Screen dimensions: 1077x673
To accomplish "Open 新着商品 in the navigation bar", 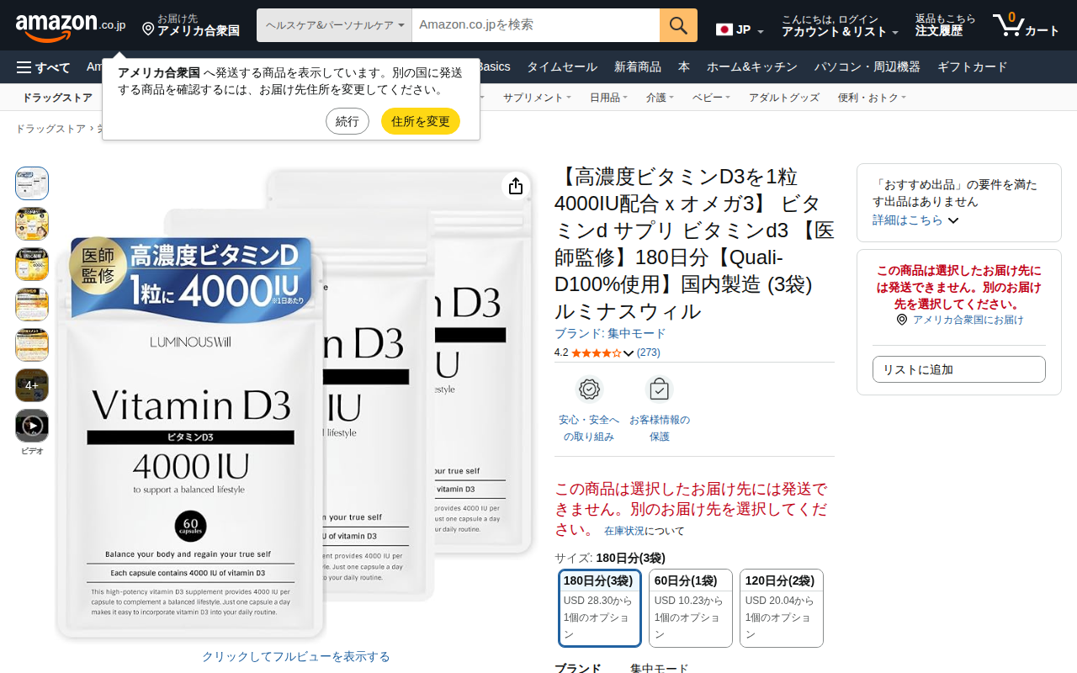I will pyautogui.click(x=638, y=67).
